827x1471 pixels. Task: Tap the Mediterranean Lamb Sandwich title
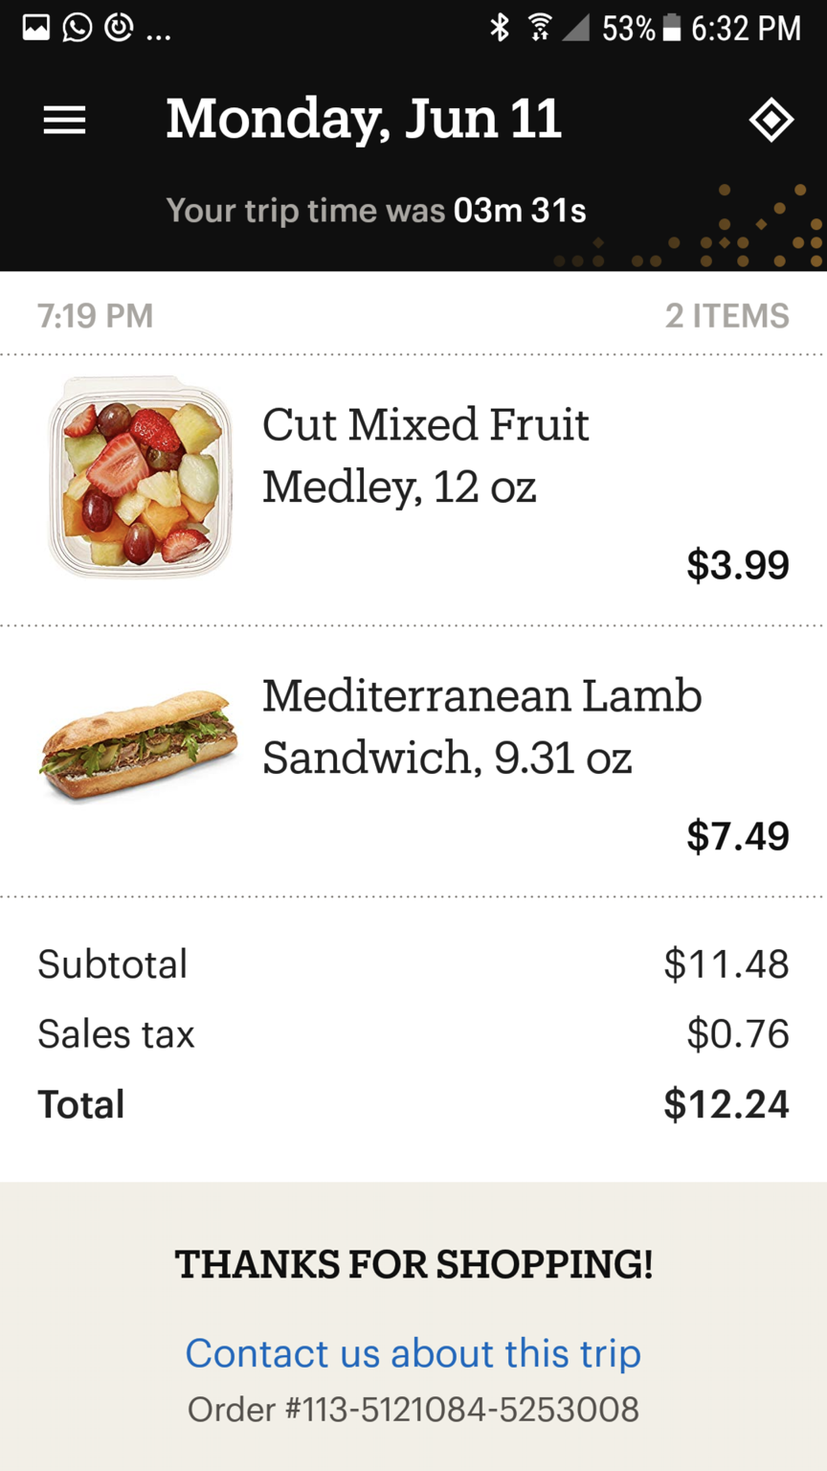pyautogui.click(x=481, y=726)
